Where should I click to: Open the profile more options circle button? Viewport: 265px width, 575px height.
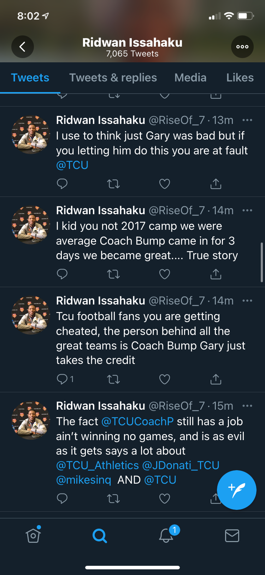point(242,47)
